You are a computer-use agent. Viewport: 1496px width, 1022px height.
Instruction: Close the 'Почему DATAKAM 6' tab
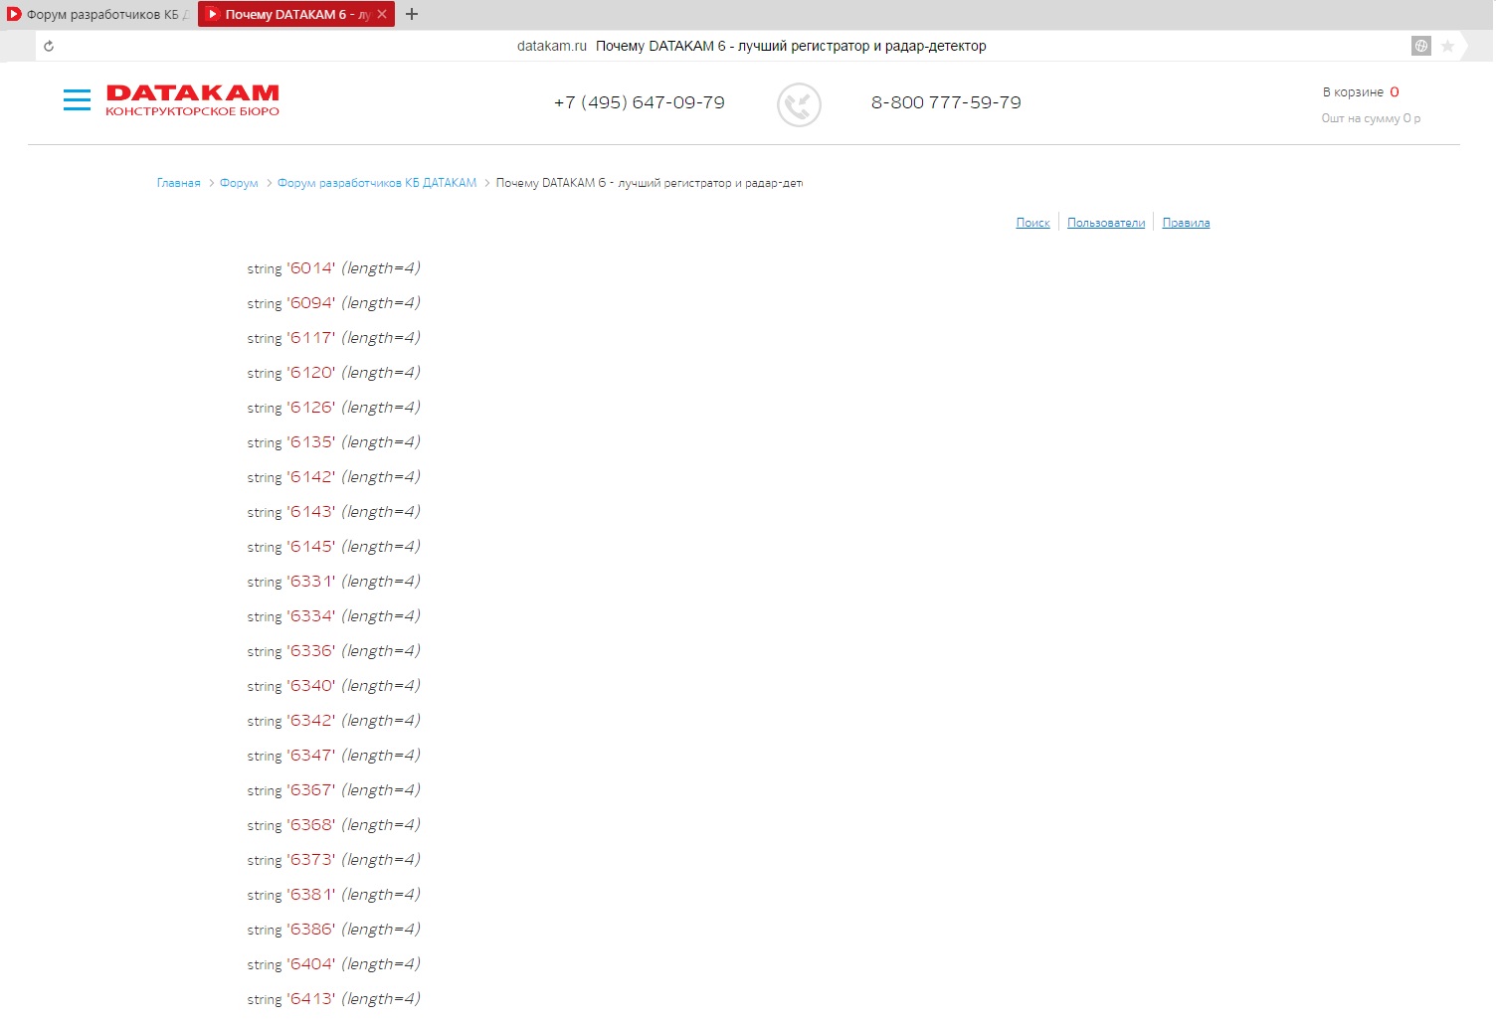[382, 14]
